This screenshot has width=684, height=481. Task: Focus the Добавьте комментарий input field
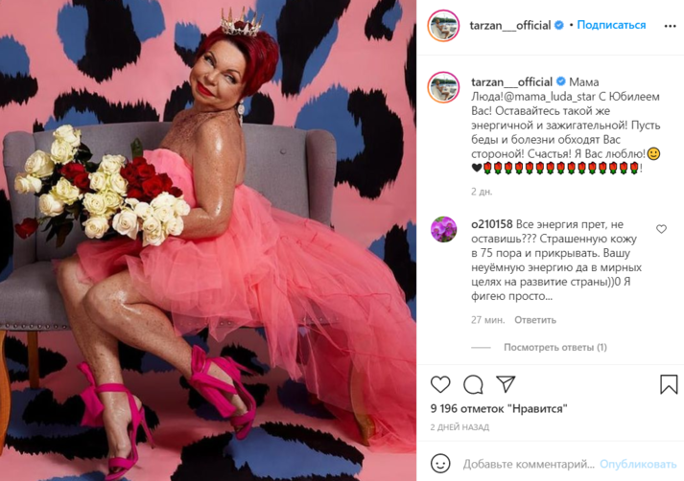[529, 464]
